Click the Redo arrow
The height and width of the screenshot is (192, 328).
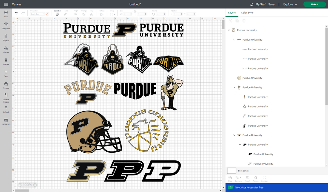(23, 13)
